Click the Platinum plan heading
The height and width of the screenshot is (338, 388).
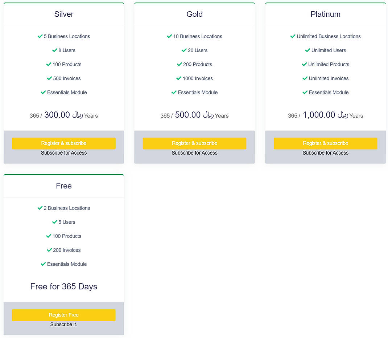pyautogui.click(x=325, y=14)
